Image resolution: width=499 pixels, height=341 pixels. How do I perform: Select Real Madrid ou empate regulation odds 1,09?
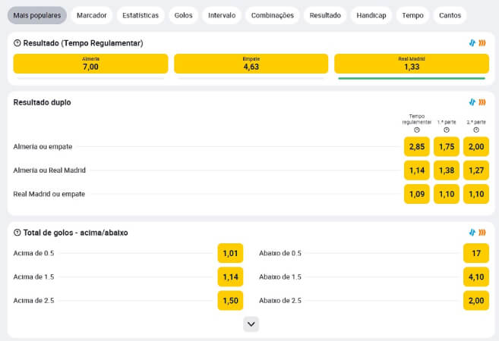(x=417, y=194)
